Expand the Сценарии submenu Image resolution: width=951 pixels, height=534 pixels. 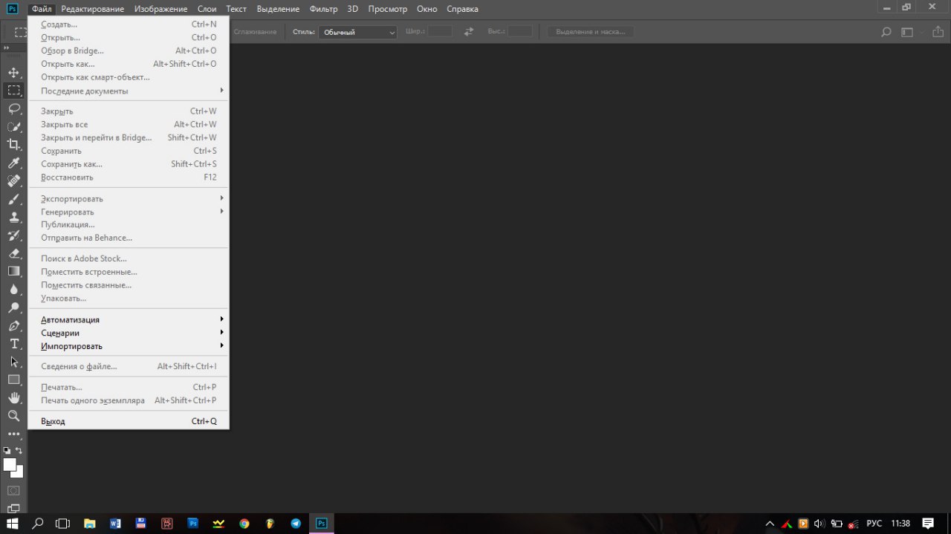[128, 333]
